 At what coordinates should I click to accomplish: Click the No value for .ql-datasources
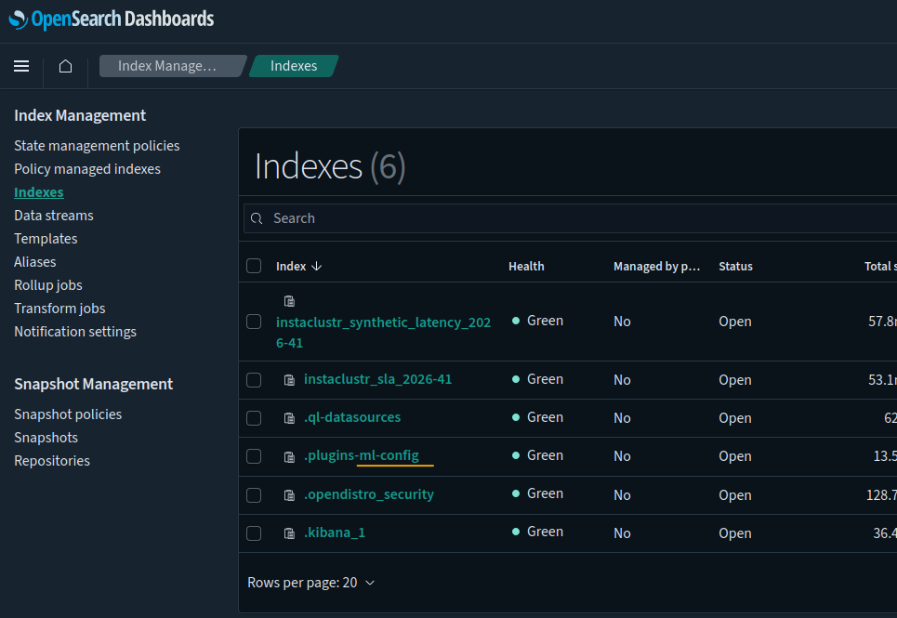[622, 418]
